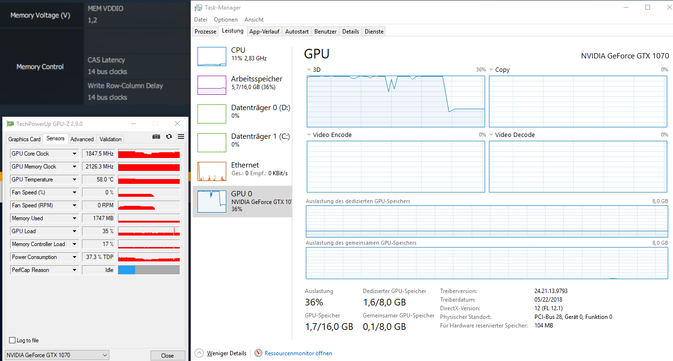The image size is (673, 361).
Task: Open the GPU-Z hamburger menu
Action: [x=181, y=136]
